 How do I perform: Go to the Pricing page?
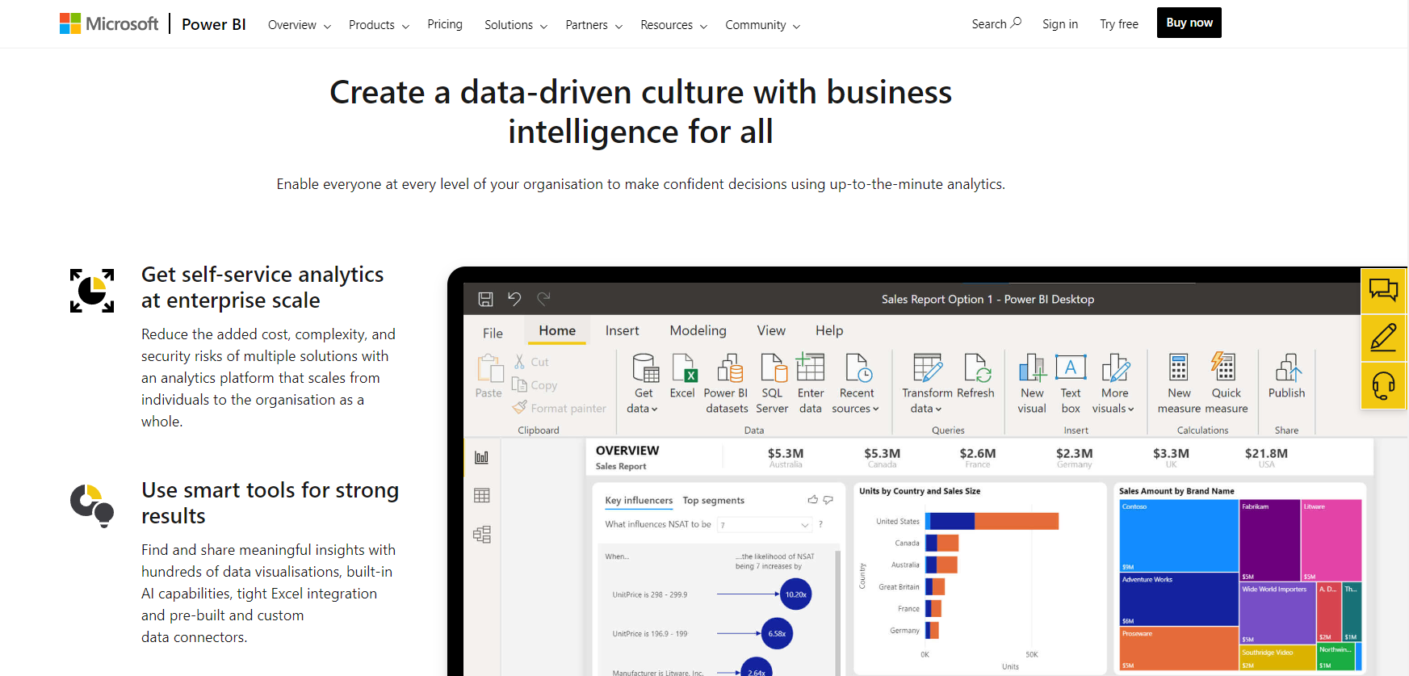click(445, 24)
